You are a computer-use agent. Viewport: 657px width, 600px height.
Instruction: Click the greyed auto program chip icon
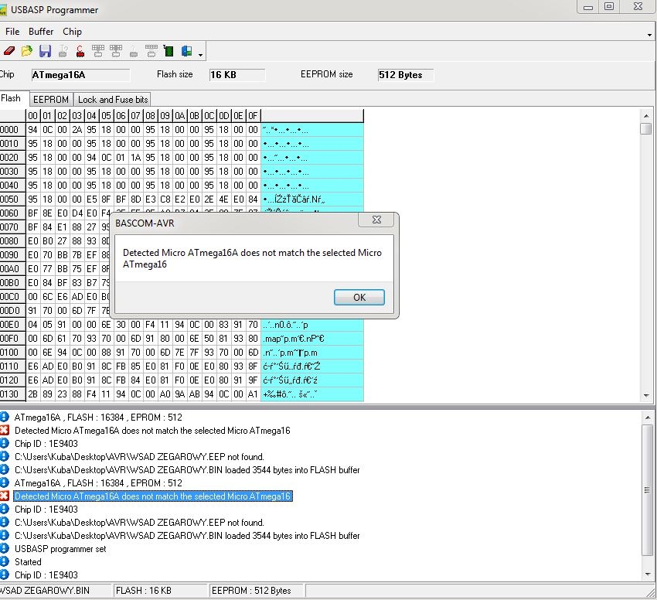coord(151,51)
